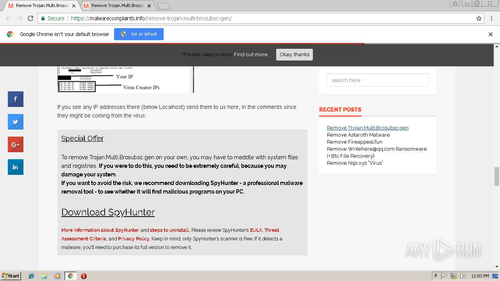Select Chrome in the taskbar
This screenshot has height=281, width=500.
click(x=70, y=276)
